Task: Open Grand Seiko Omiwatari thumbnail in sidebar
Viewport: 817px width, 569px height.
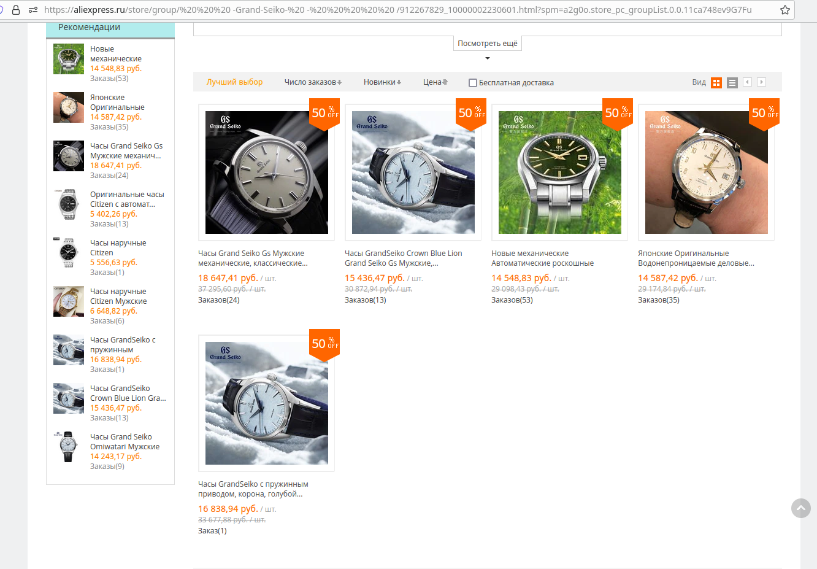Action: [x=69, y=447]
